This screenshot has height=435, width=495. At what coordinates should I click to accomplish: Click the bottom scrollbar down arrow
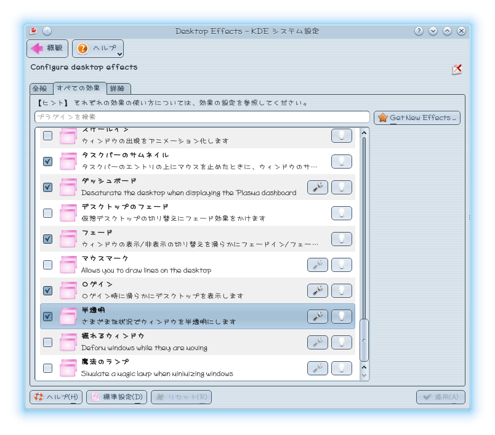point(364,375)
